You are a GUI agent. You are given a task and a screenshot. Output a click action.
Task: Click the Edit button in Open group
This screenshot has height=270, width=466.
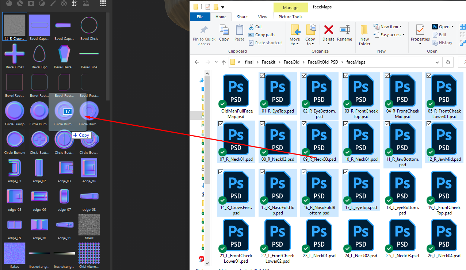pos(439,35)
